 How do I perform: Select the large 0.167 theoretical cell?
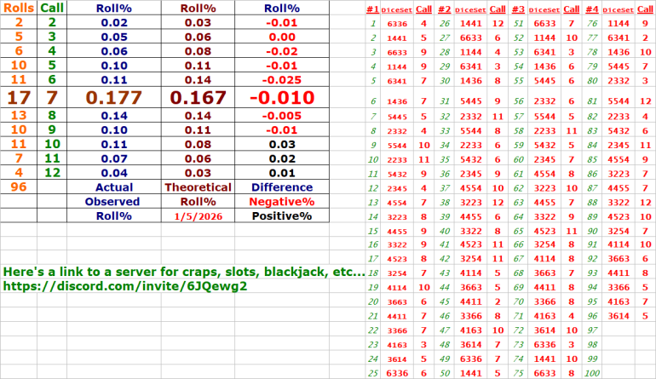point(198,96)
